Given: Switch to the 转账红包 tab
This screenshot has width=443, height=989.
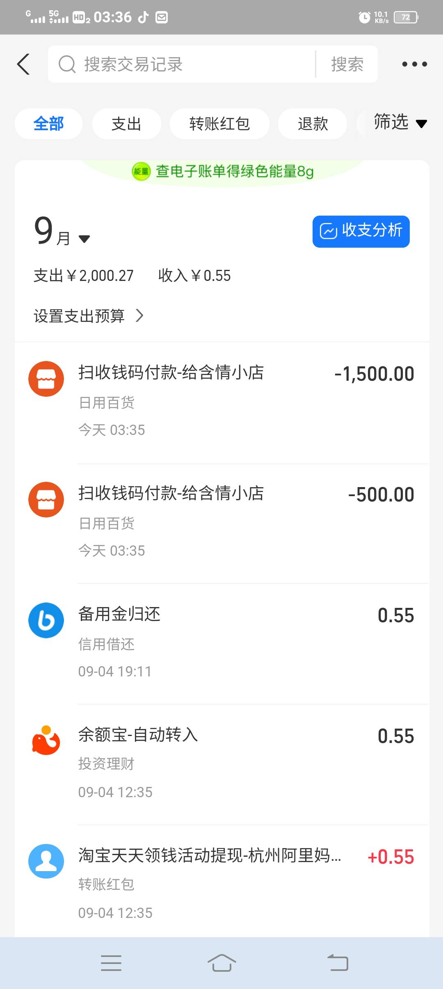Looking at the screenshot, I should (219, 124).
